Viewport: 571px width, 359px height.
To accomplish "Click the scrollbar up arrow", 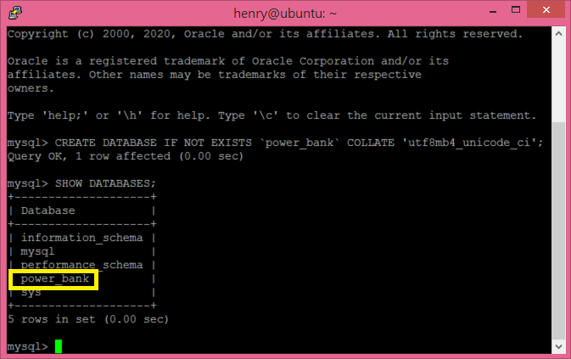I will pyautogui.click(x=558, y=34).
